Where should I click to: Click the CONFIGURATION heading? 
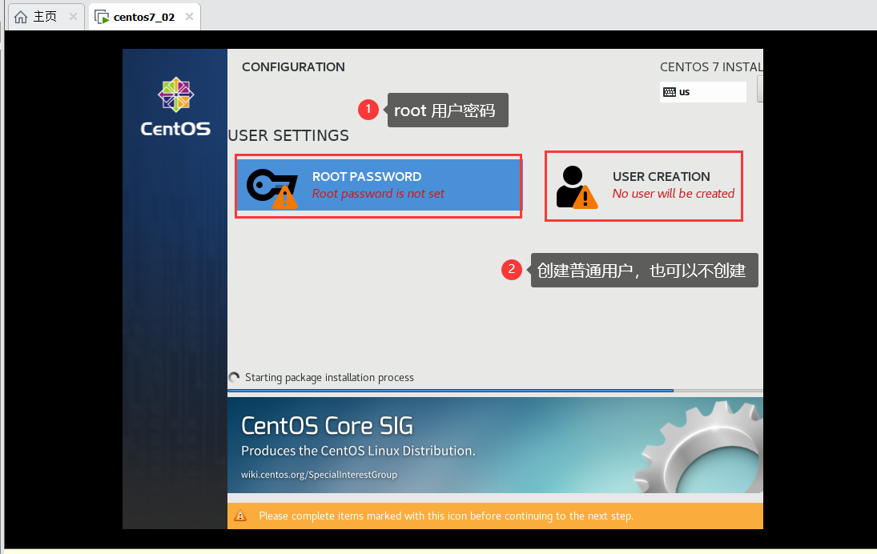293,67
